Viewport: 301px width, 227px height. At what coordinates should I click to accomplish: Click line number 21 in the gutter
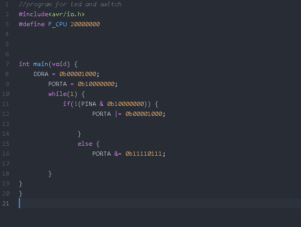(6, 203)
